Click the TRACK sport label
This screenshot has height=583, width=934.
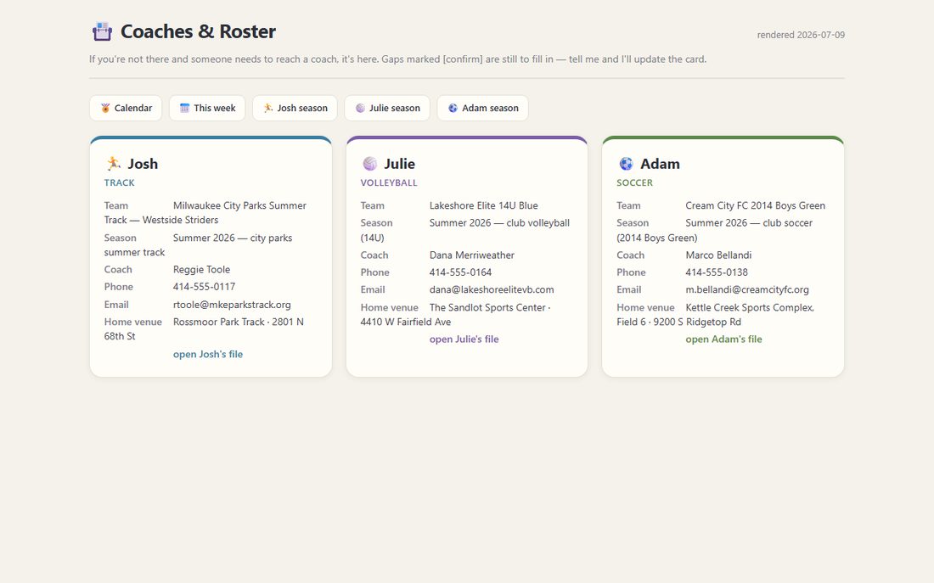point(119,182)
